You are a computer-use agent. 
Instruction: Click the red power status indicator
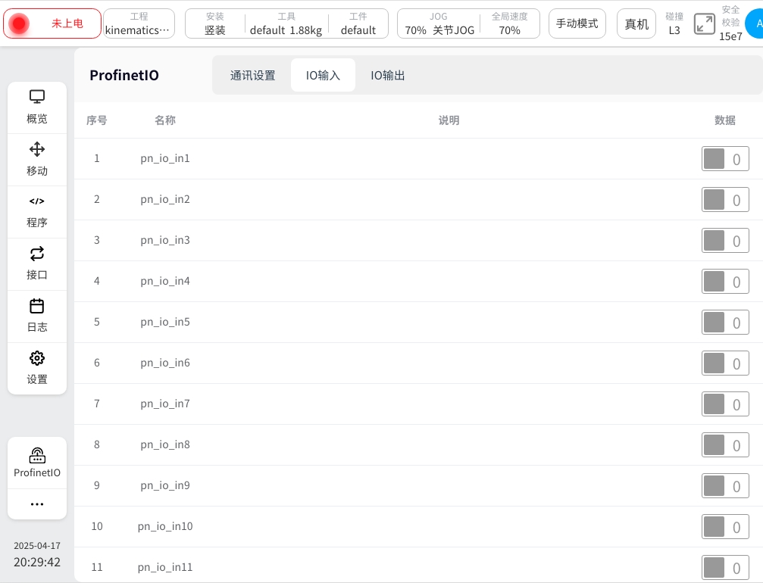point(20,24)
